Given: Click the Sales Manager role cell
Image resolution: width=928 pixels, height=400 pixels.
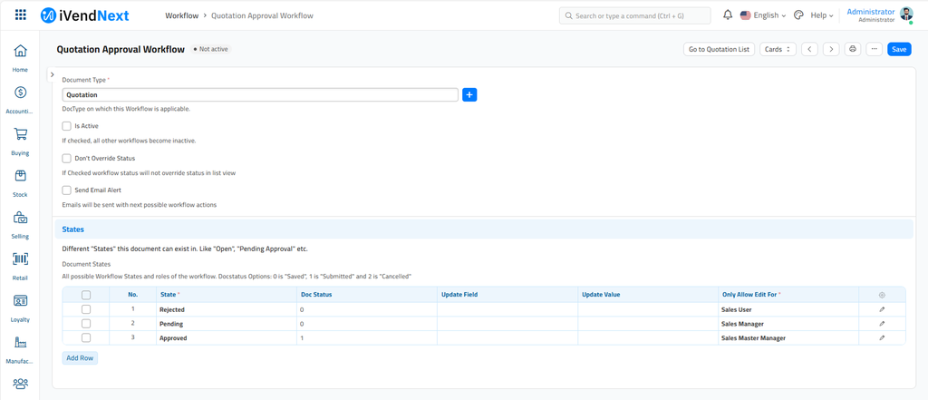Looking at the screenshot, I should coord(788,324).
